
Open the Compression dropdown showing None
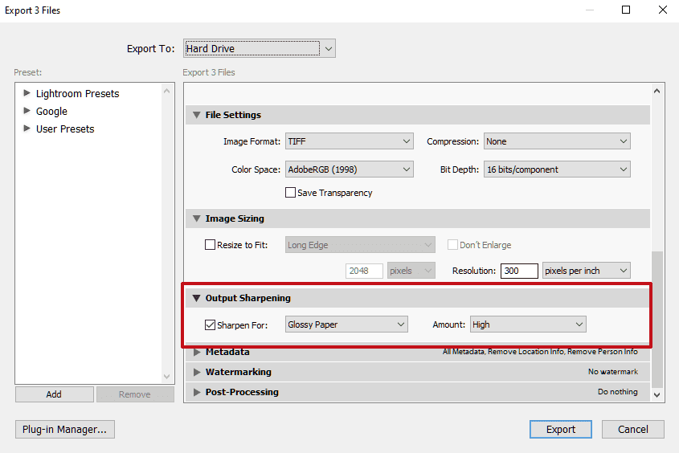tap(556, 141)
